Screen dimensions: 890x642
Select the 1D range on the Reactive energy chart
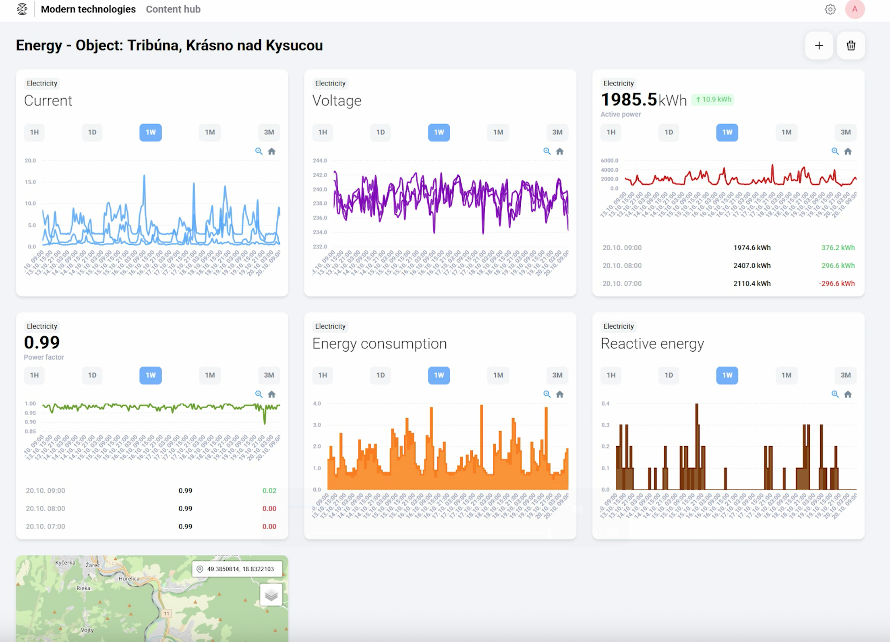tap(669, 375)
